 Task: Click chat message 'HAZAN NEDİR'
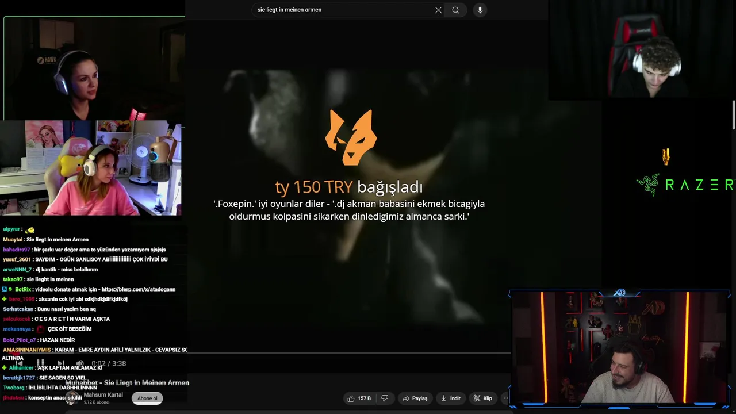click(57, 340)
